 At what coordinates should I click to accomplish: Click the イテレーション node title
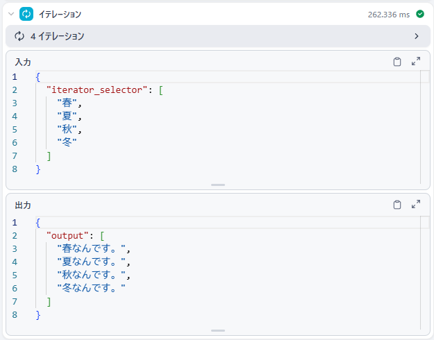point(60,14)
